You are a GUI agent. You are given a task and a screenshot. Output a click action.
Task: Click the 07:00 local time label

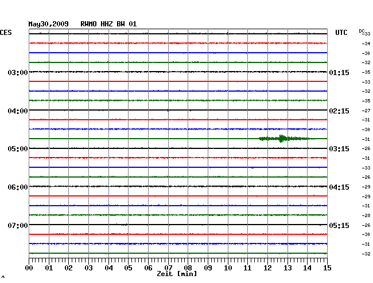18,225
